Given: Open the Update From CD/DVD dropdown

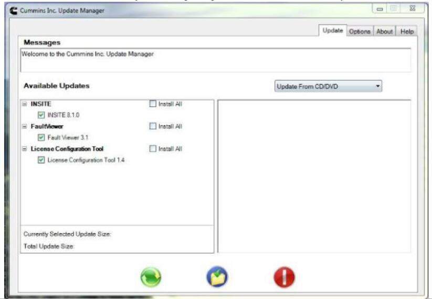Looking at the screenshot, I should tap(328, 86).
